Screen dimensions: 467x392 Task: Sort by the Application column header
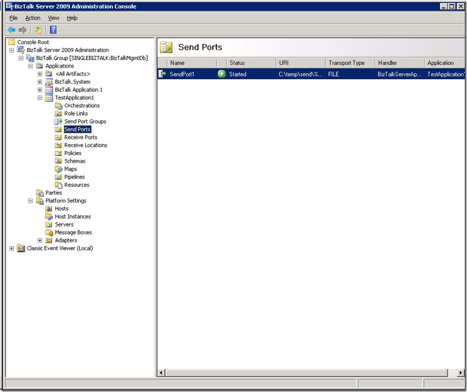click(x=445, y=63)
